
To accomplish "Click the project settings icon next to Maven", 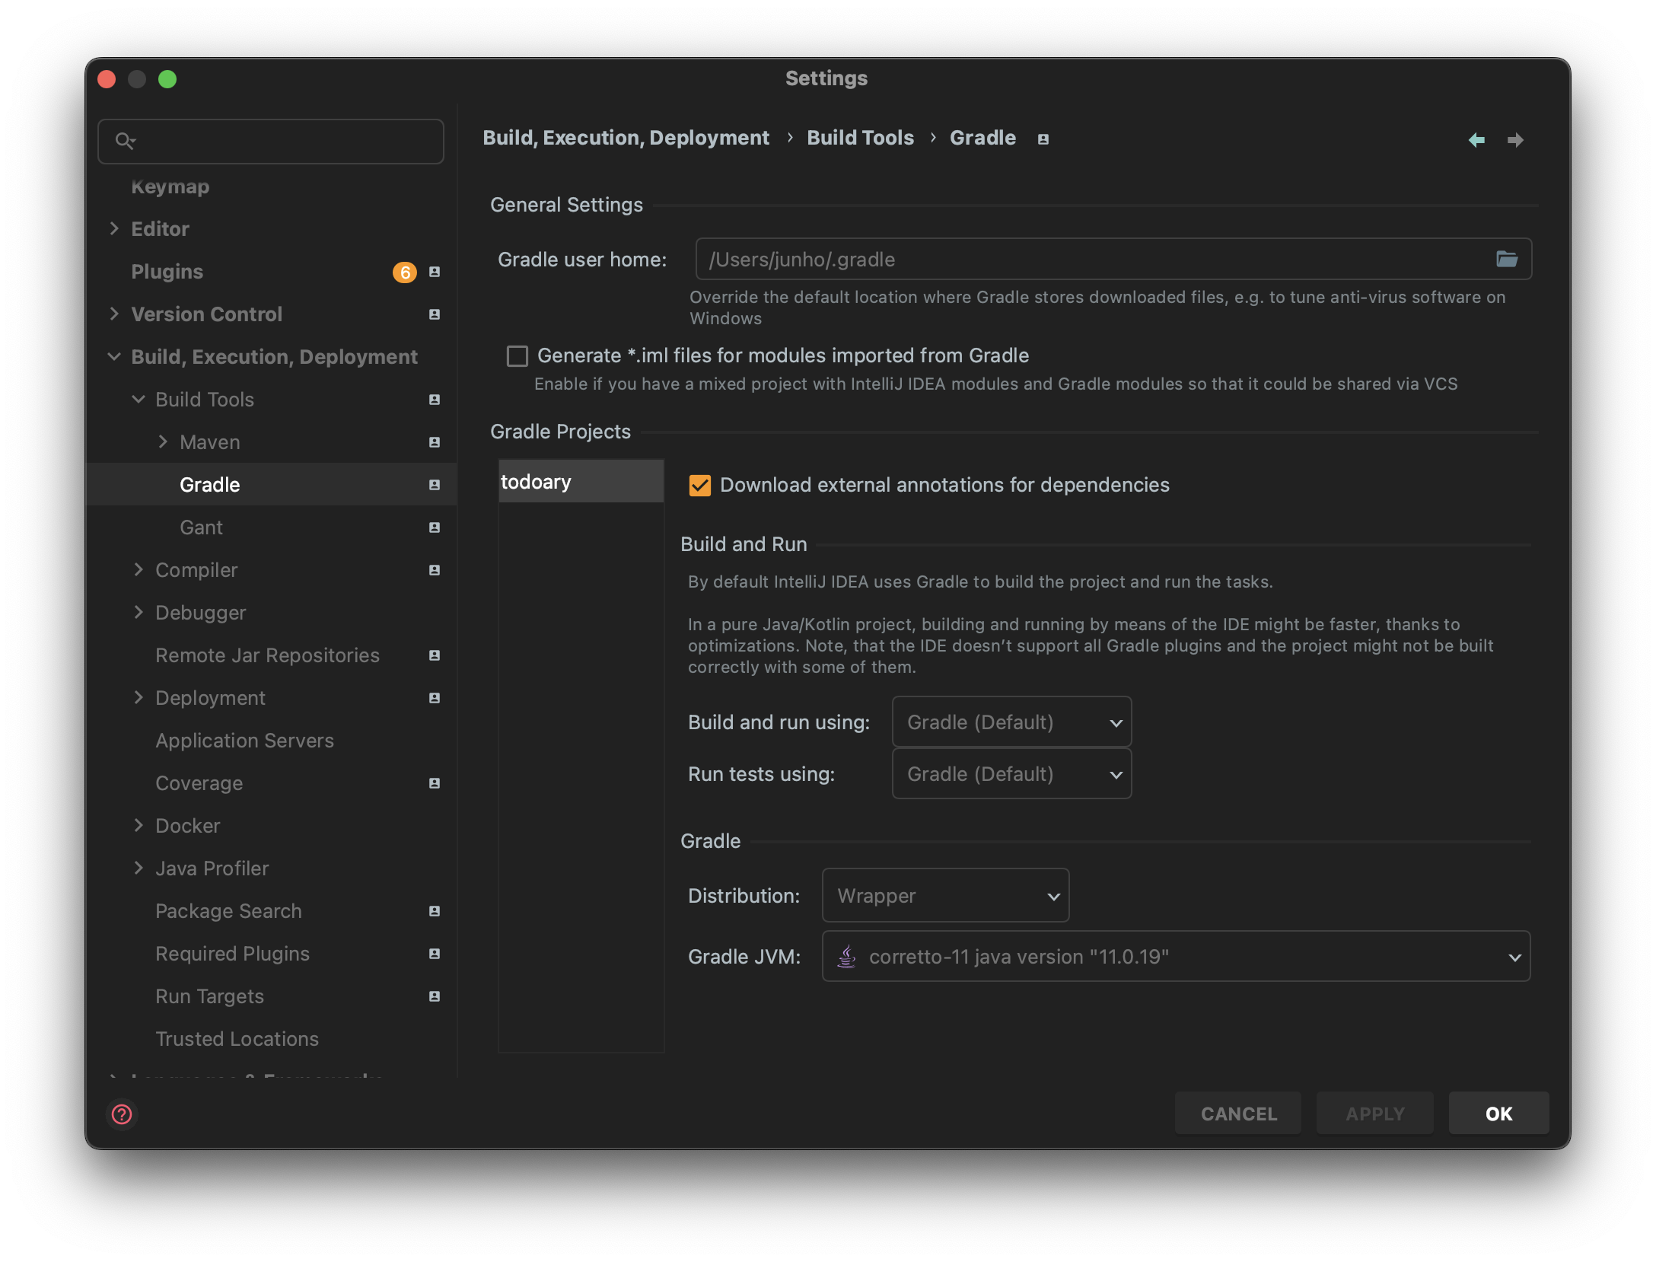I will 435,442.
